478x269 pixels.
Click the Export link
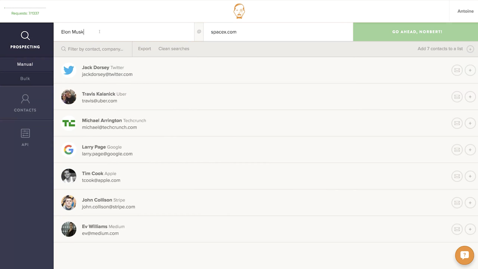pyautogui.click(x=144, y=49)
